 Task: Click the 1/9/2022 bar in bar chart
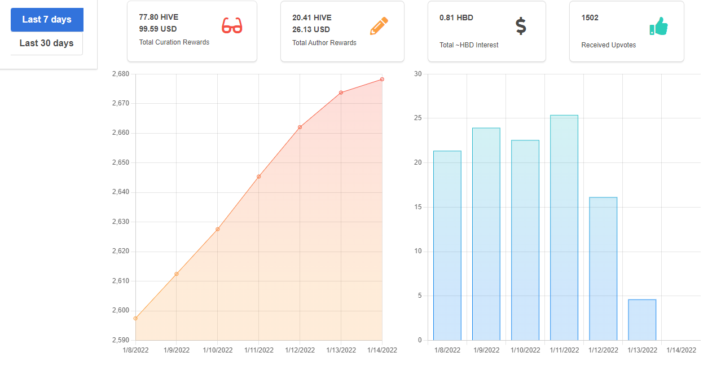[x=486, y=234]
